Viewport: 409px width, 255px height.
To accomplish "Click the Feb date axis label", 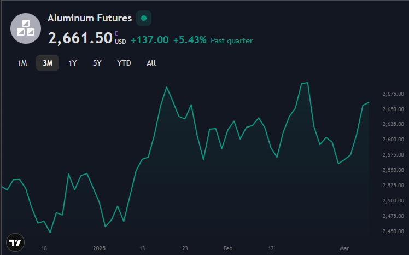I will coord(229,248).
